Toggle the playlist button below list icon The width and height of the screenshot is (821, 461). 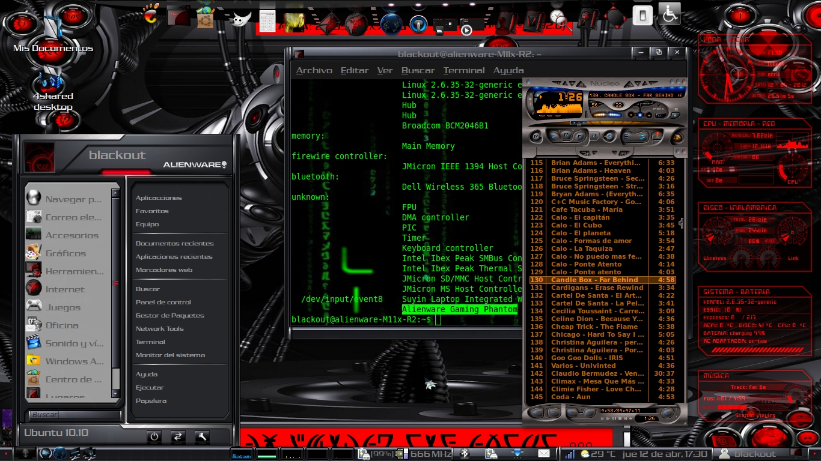(x=675, y=115)
